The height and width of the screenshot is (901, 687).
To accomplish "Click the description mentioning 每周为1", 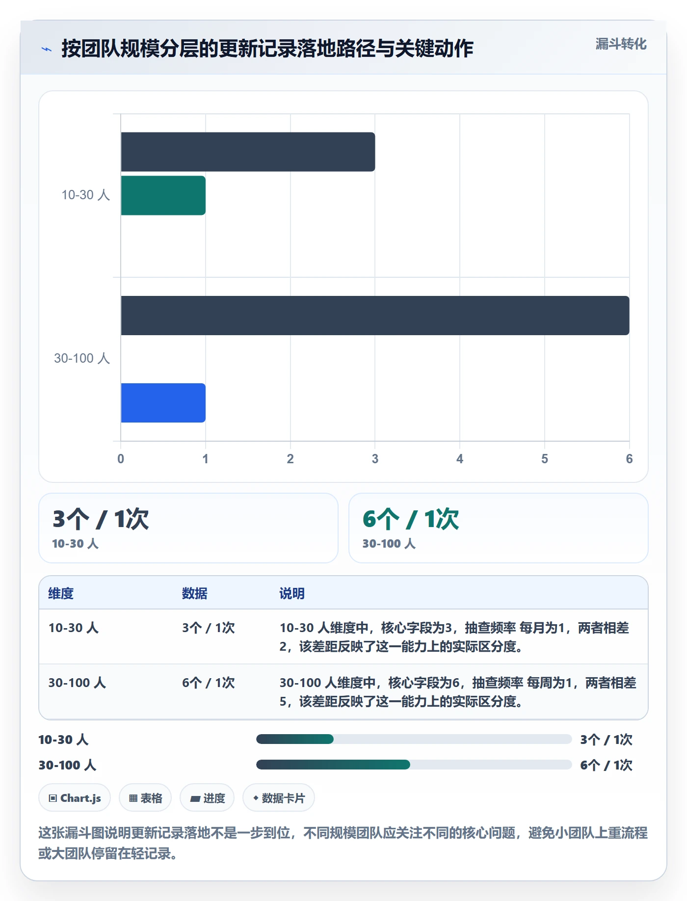I will (458, 692).
